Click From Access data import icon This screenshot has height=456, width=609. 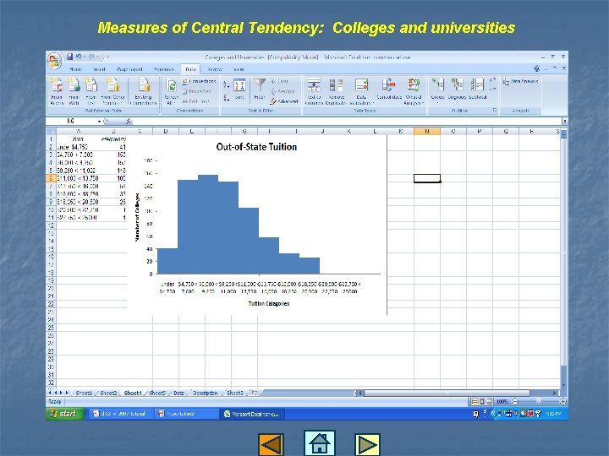click(57, 91)
